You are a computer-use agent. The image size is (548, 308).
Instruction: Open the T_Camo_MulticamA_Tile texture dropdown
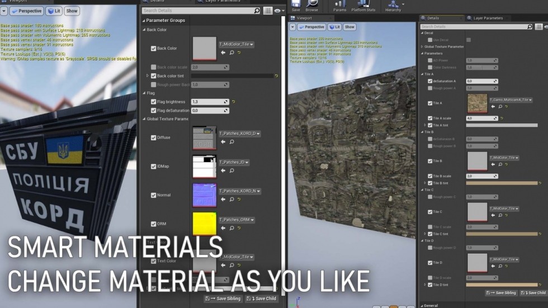(511, 100)
